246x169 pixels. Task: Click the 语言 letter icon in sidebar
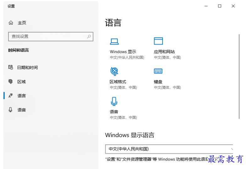[11, 96]
